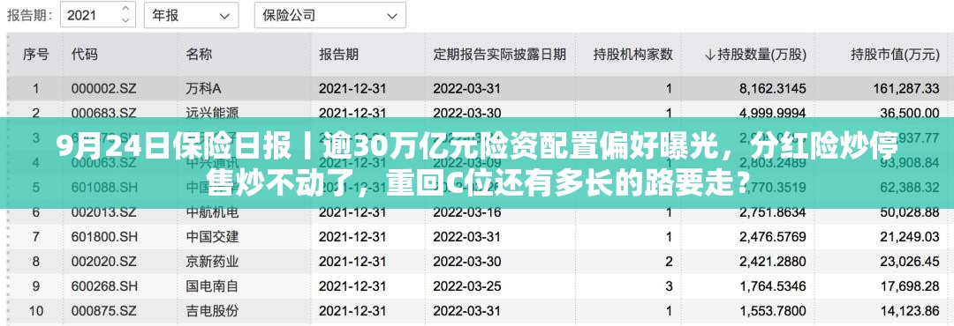Select the 中国交建 name cell

pyautogui.click(x=212, y=237)
